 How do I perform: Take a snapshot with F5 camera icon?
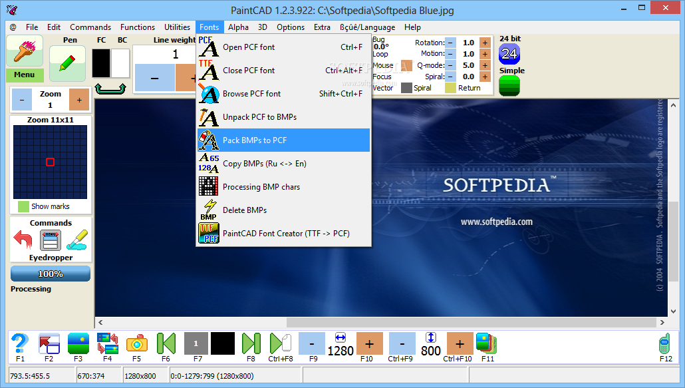pos(137,344)
